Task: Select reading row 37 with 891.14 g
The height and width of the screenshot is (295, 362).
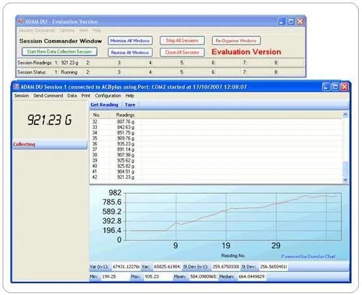Action: coord(216,149)
